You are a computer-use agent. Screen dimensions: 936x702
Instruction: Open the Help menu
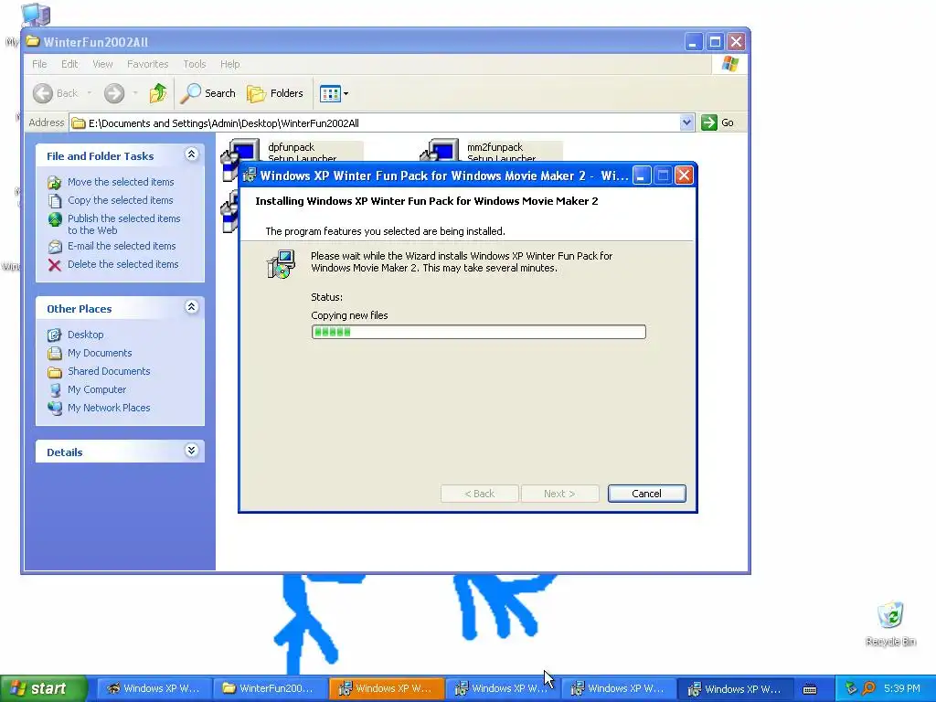click(229, 64)
